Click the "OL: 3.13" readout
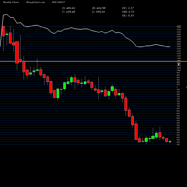187x187 pixels. click(x=128, y=16)
